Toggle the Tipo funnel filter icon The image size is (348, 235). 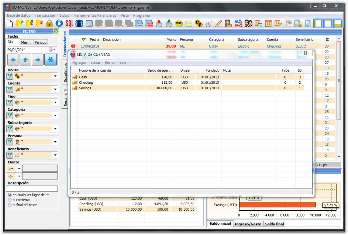10,102
